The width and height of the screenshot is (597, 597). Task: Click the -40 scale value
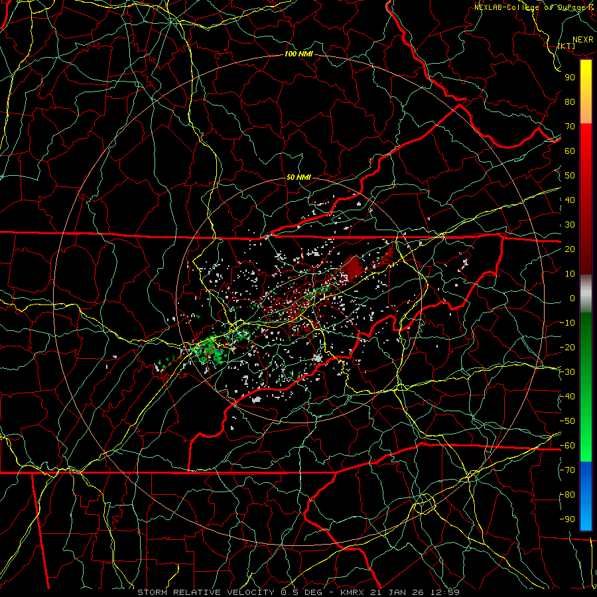[x=567, y=397]
